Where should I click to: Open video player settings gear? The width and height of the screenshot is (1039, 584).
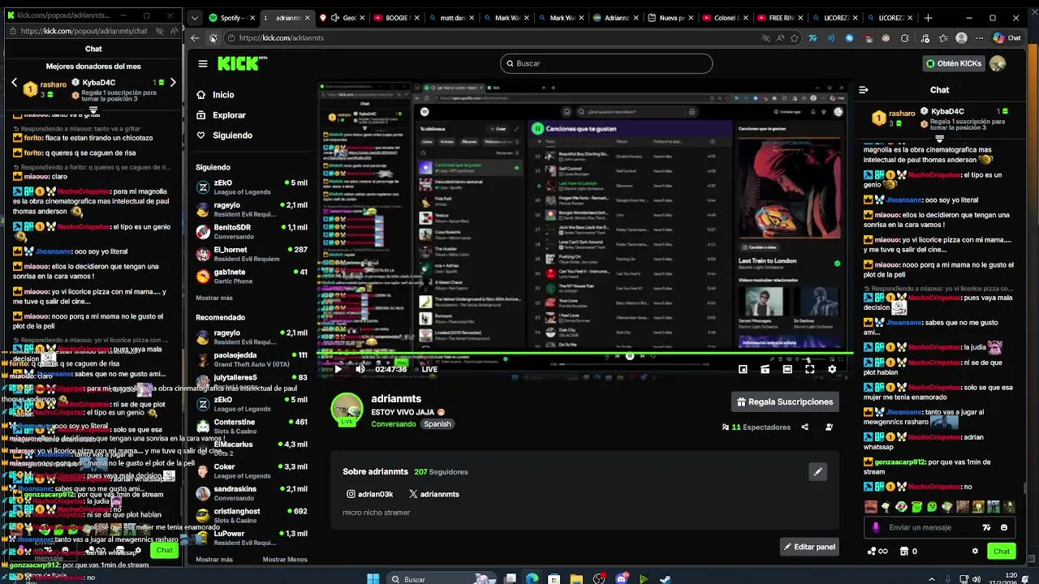pyautogui.click(x=831, y=369)
